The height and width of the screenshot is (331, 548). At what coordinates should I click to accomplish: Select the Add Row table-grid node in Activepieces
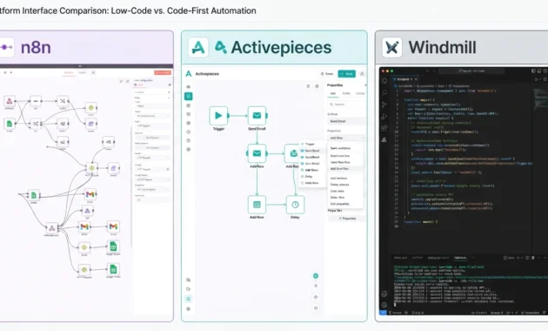[257, 205]
